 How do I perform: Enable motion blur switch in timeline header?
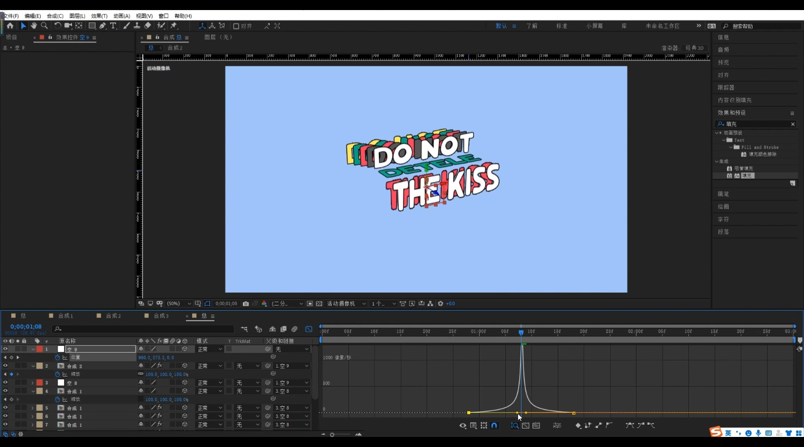pos(294,329)
